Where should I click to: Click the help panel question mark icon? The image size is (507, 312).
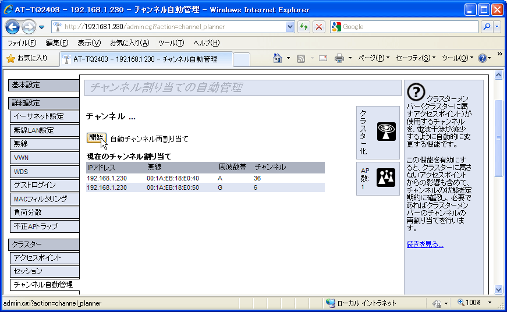(x=416, y=92)
